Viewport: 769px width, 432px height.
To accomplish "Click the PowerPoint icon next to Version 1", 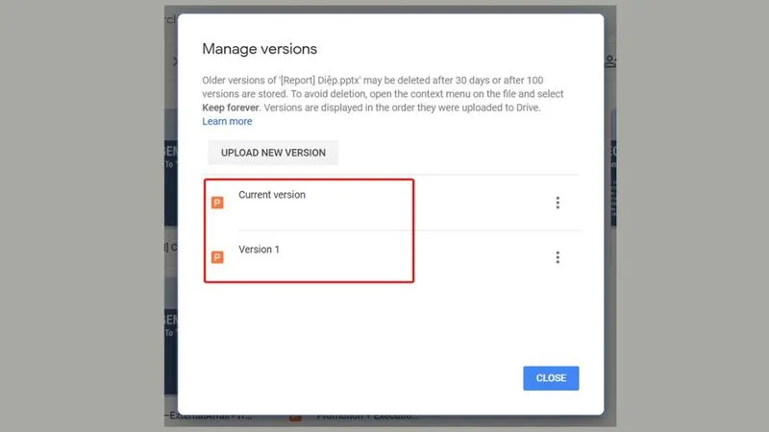I will tap(217, 257).
